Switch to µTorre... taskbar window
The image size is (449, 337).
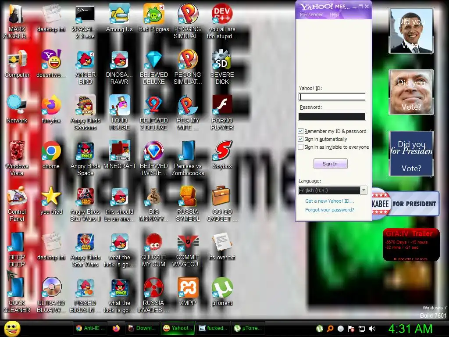pos(248,328)
